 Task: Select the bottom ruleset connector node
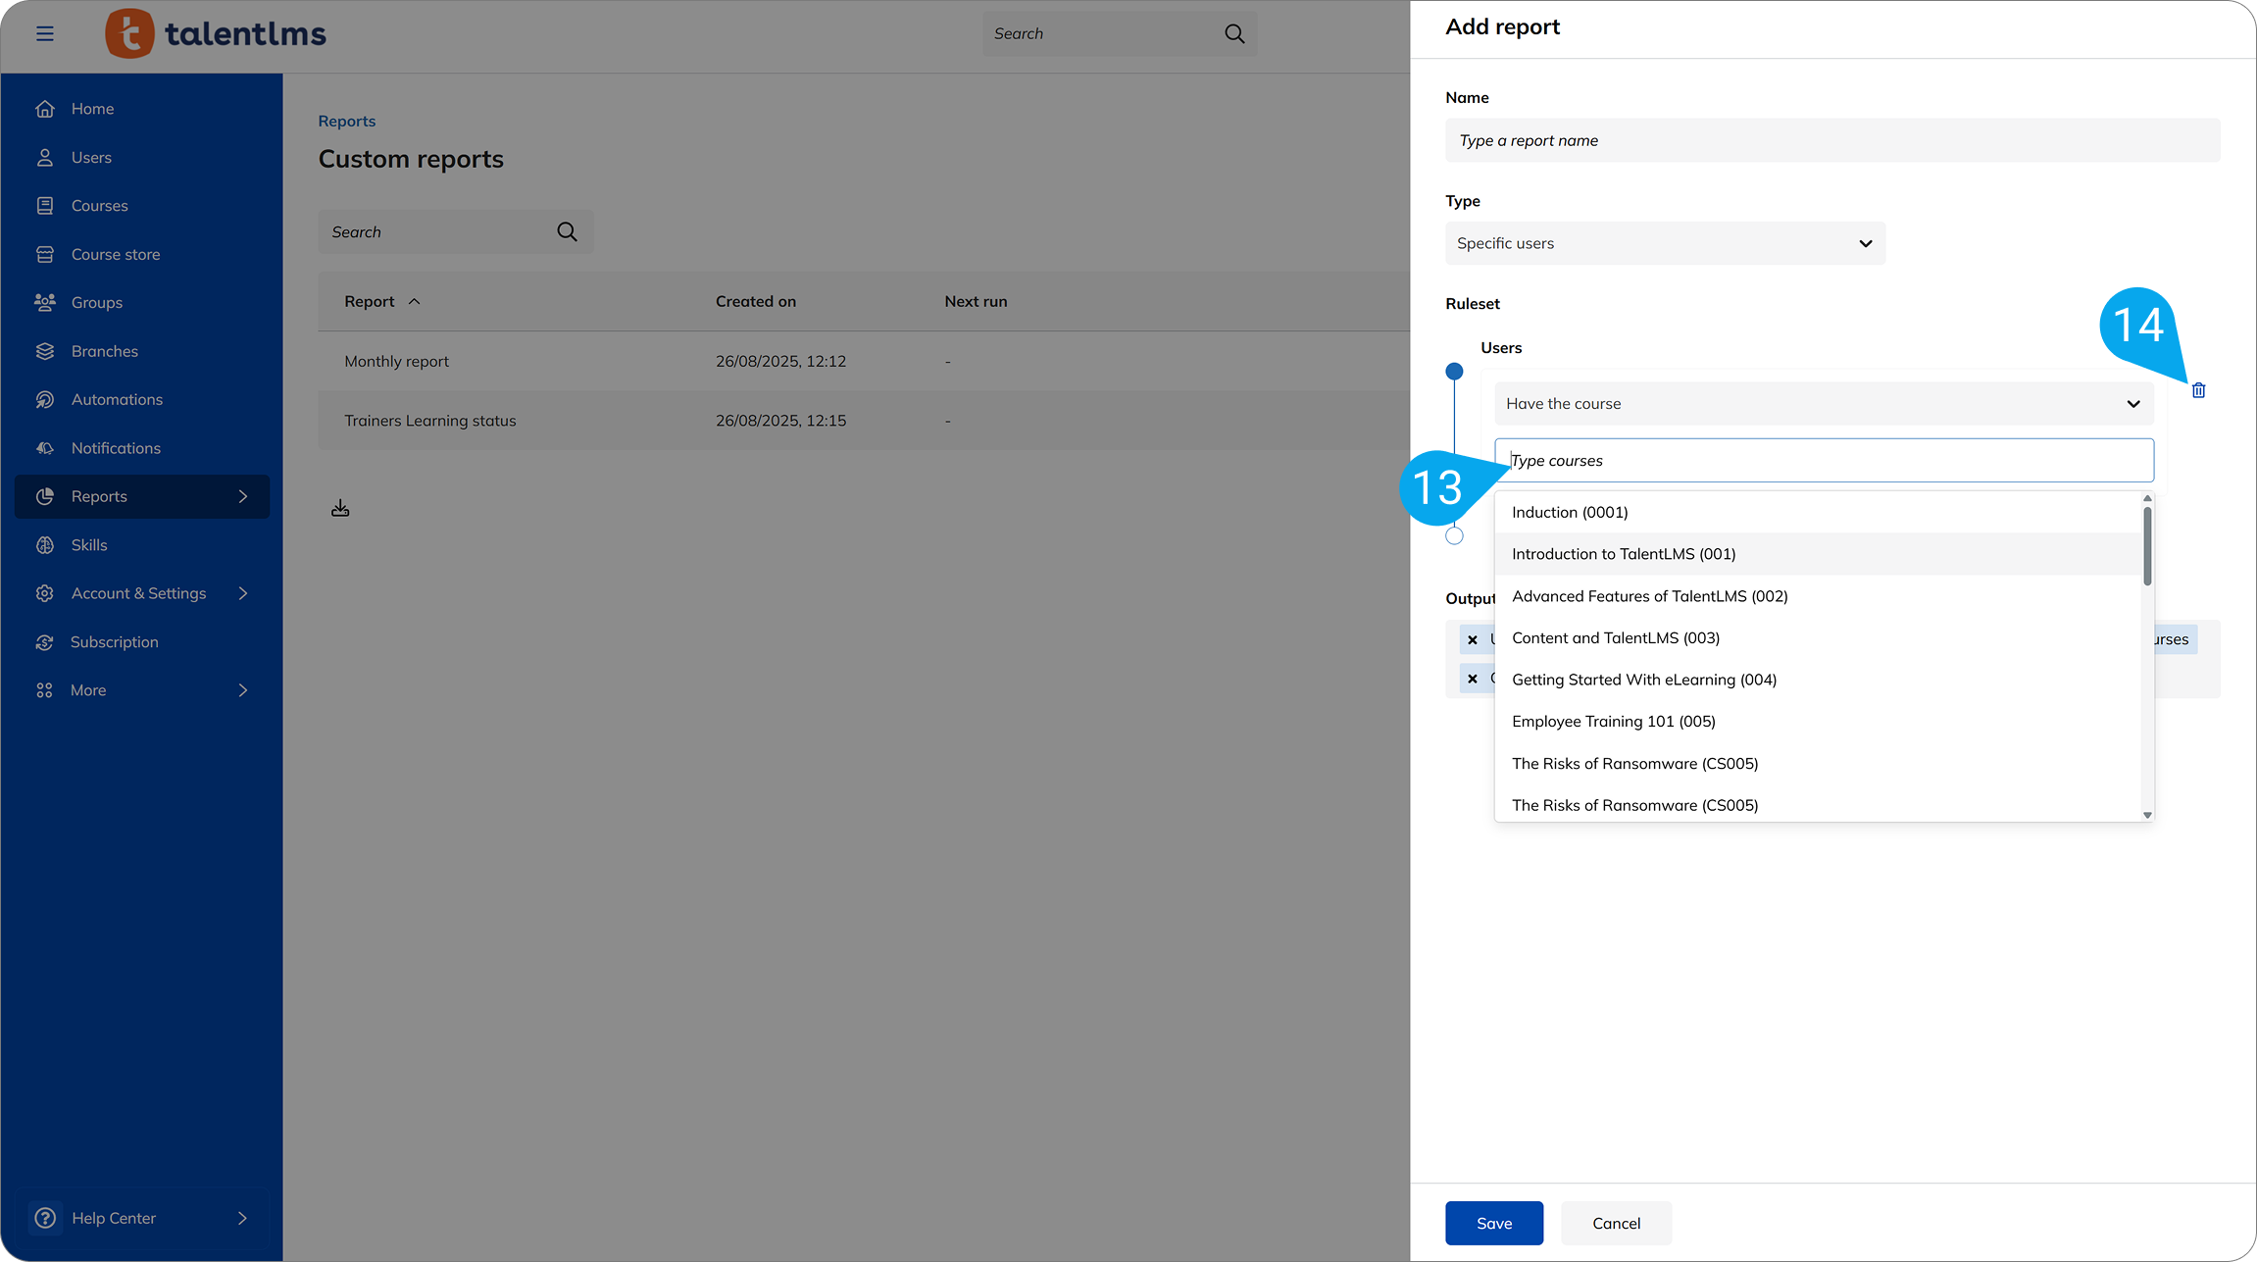coord(1454,535)
